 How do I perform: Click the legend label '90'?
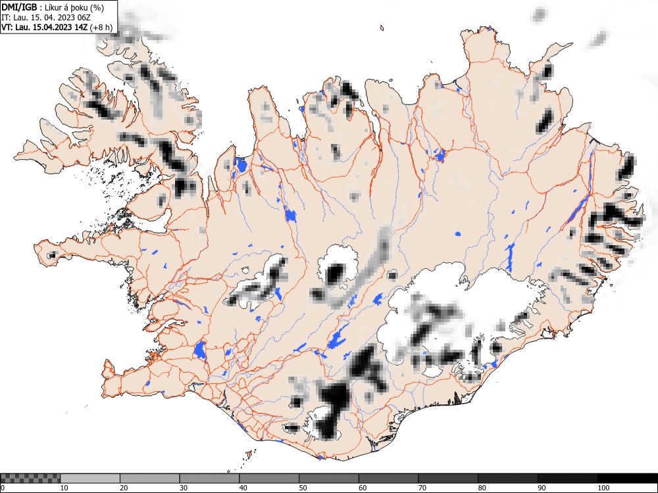point(541,488)
